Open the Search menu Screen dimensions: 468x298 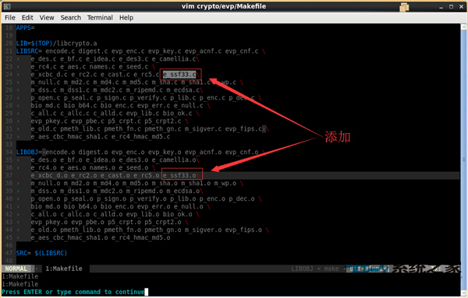[x=71, y=18]
